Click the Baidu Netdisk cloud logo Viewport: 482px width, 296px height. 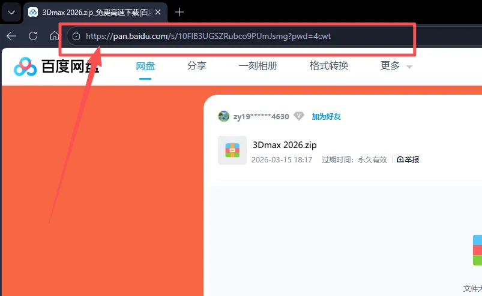point(25,67)
